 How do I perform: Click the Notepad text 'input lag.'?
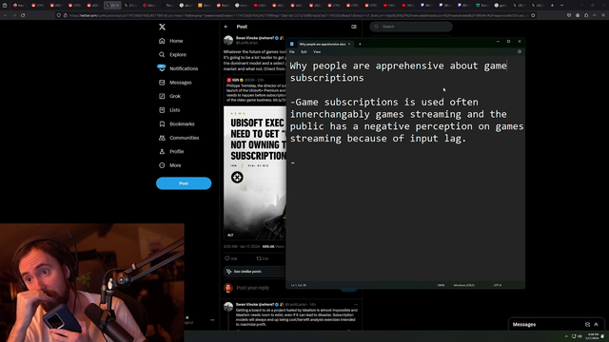click(x=438, y=139)
